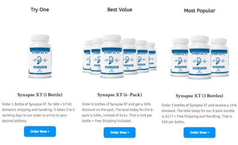The image size is (238, 145).
Task: Select the three-bottle bundle product image
Action: click(200, 57)
